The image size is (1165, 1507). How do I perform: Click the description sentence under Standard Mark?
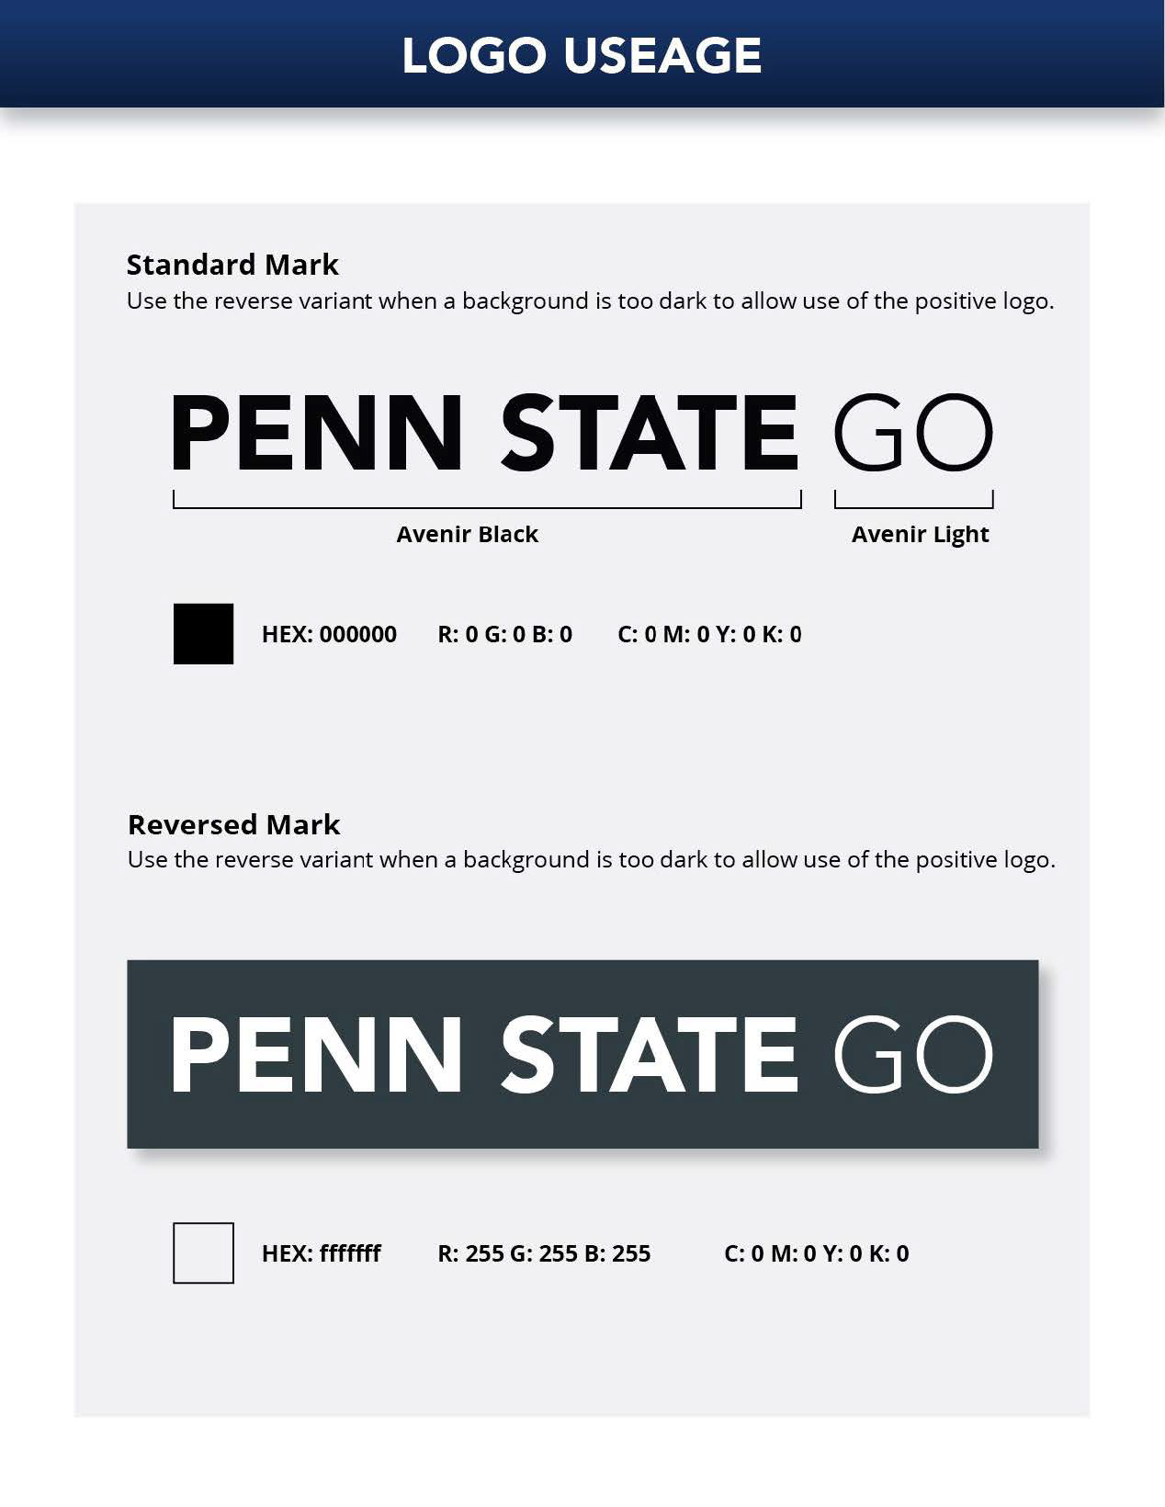[x=590, y=301]
